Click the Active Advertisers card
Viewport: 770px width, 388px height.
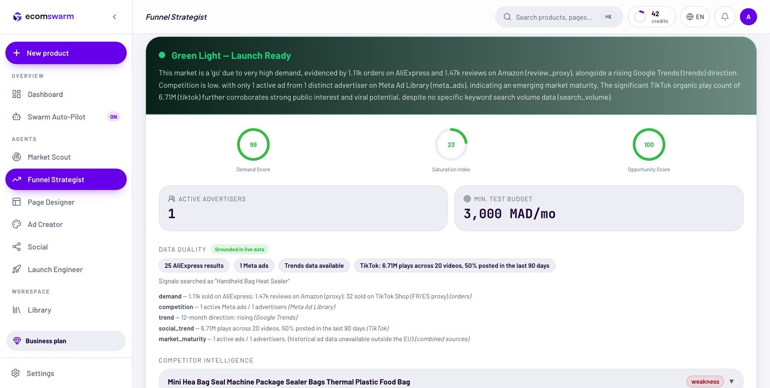[x=303, y=208]
